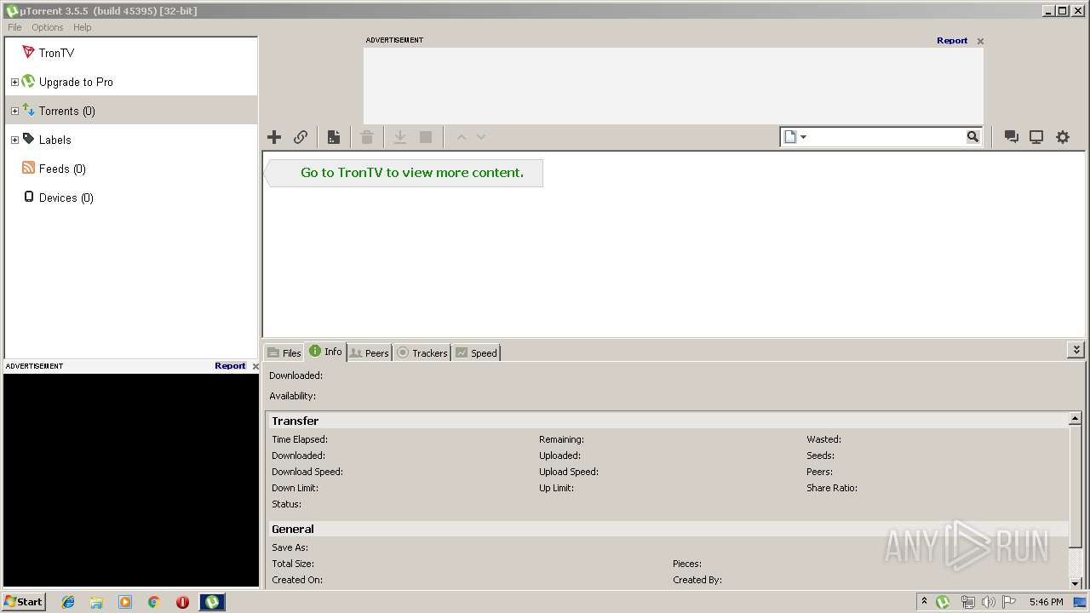Click the search magnifier icon

tap(972, 136)
